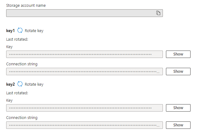Focus the key2 Connection string field

pyautogui.click(x=84, y=125)
